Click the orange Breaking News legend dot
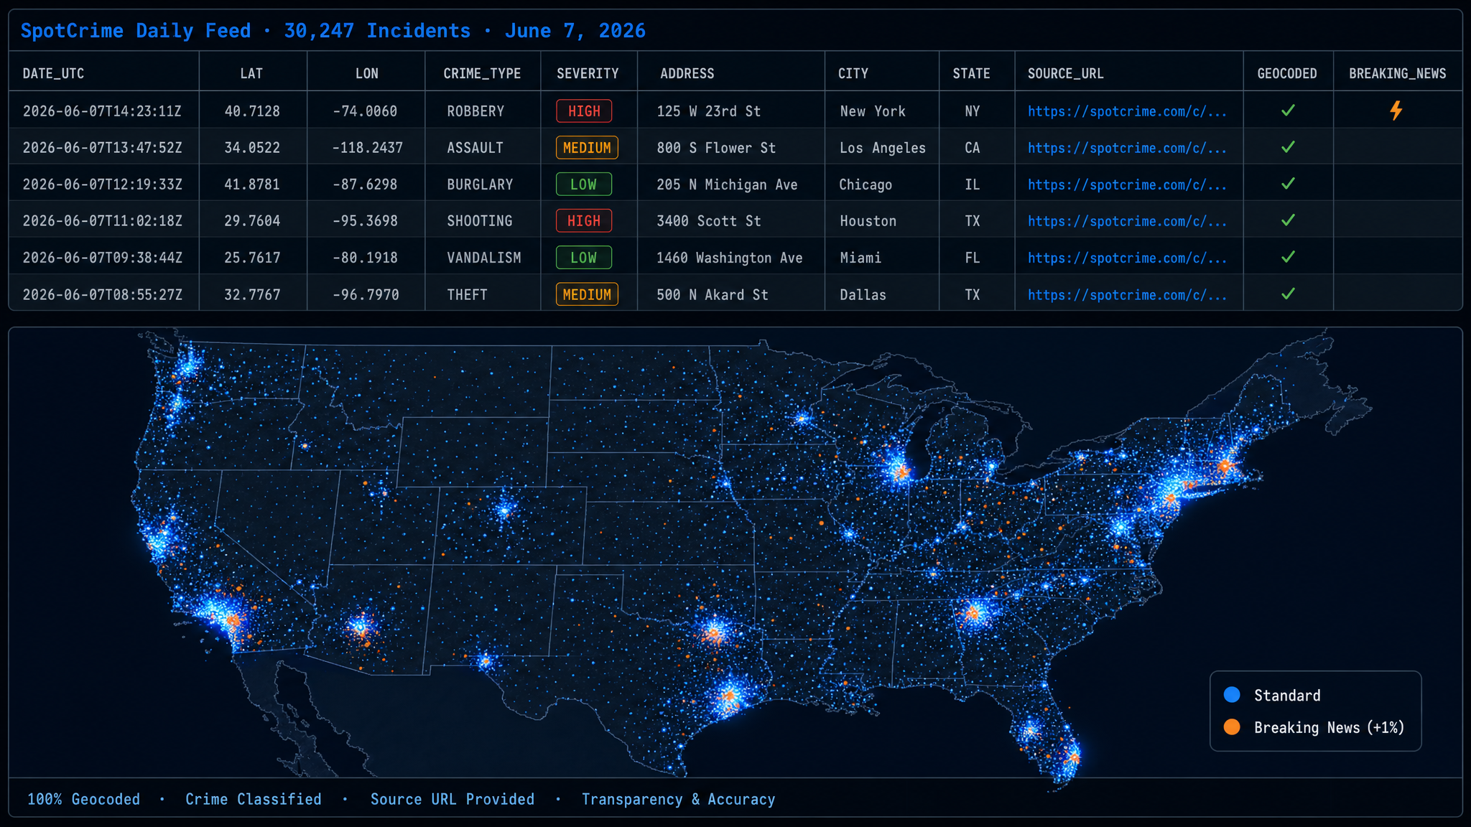The height and width of the screenshot is (827, 1471). 1232,726
